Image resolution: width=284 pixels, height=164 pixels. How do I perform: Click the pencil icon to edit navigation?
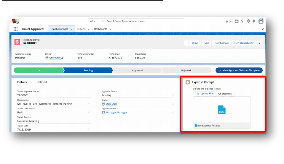coord(263,29)
